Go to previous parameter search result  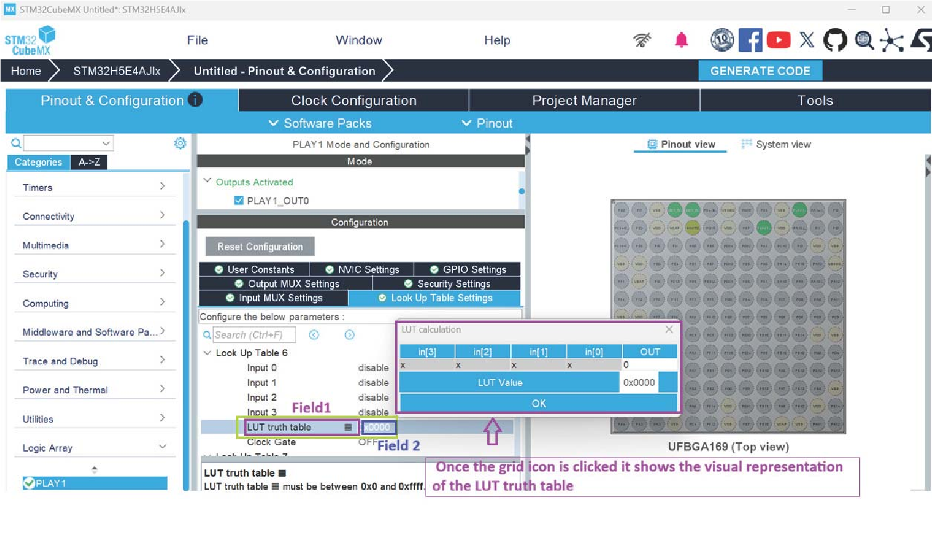point(314,335)
